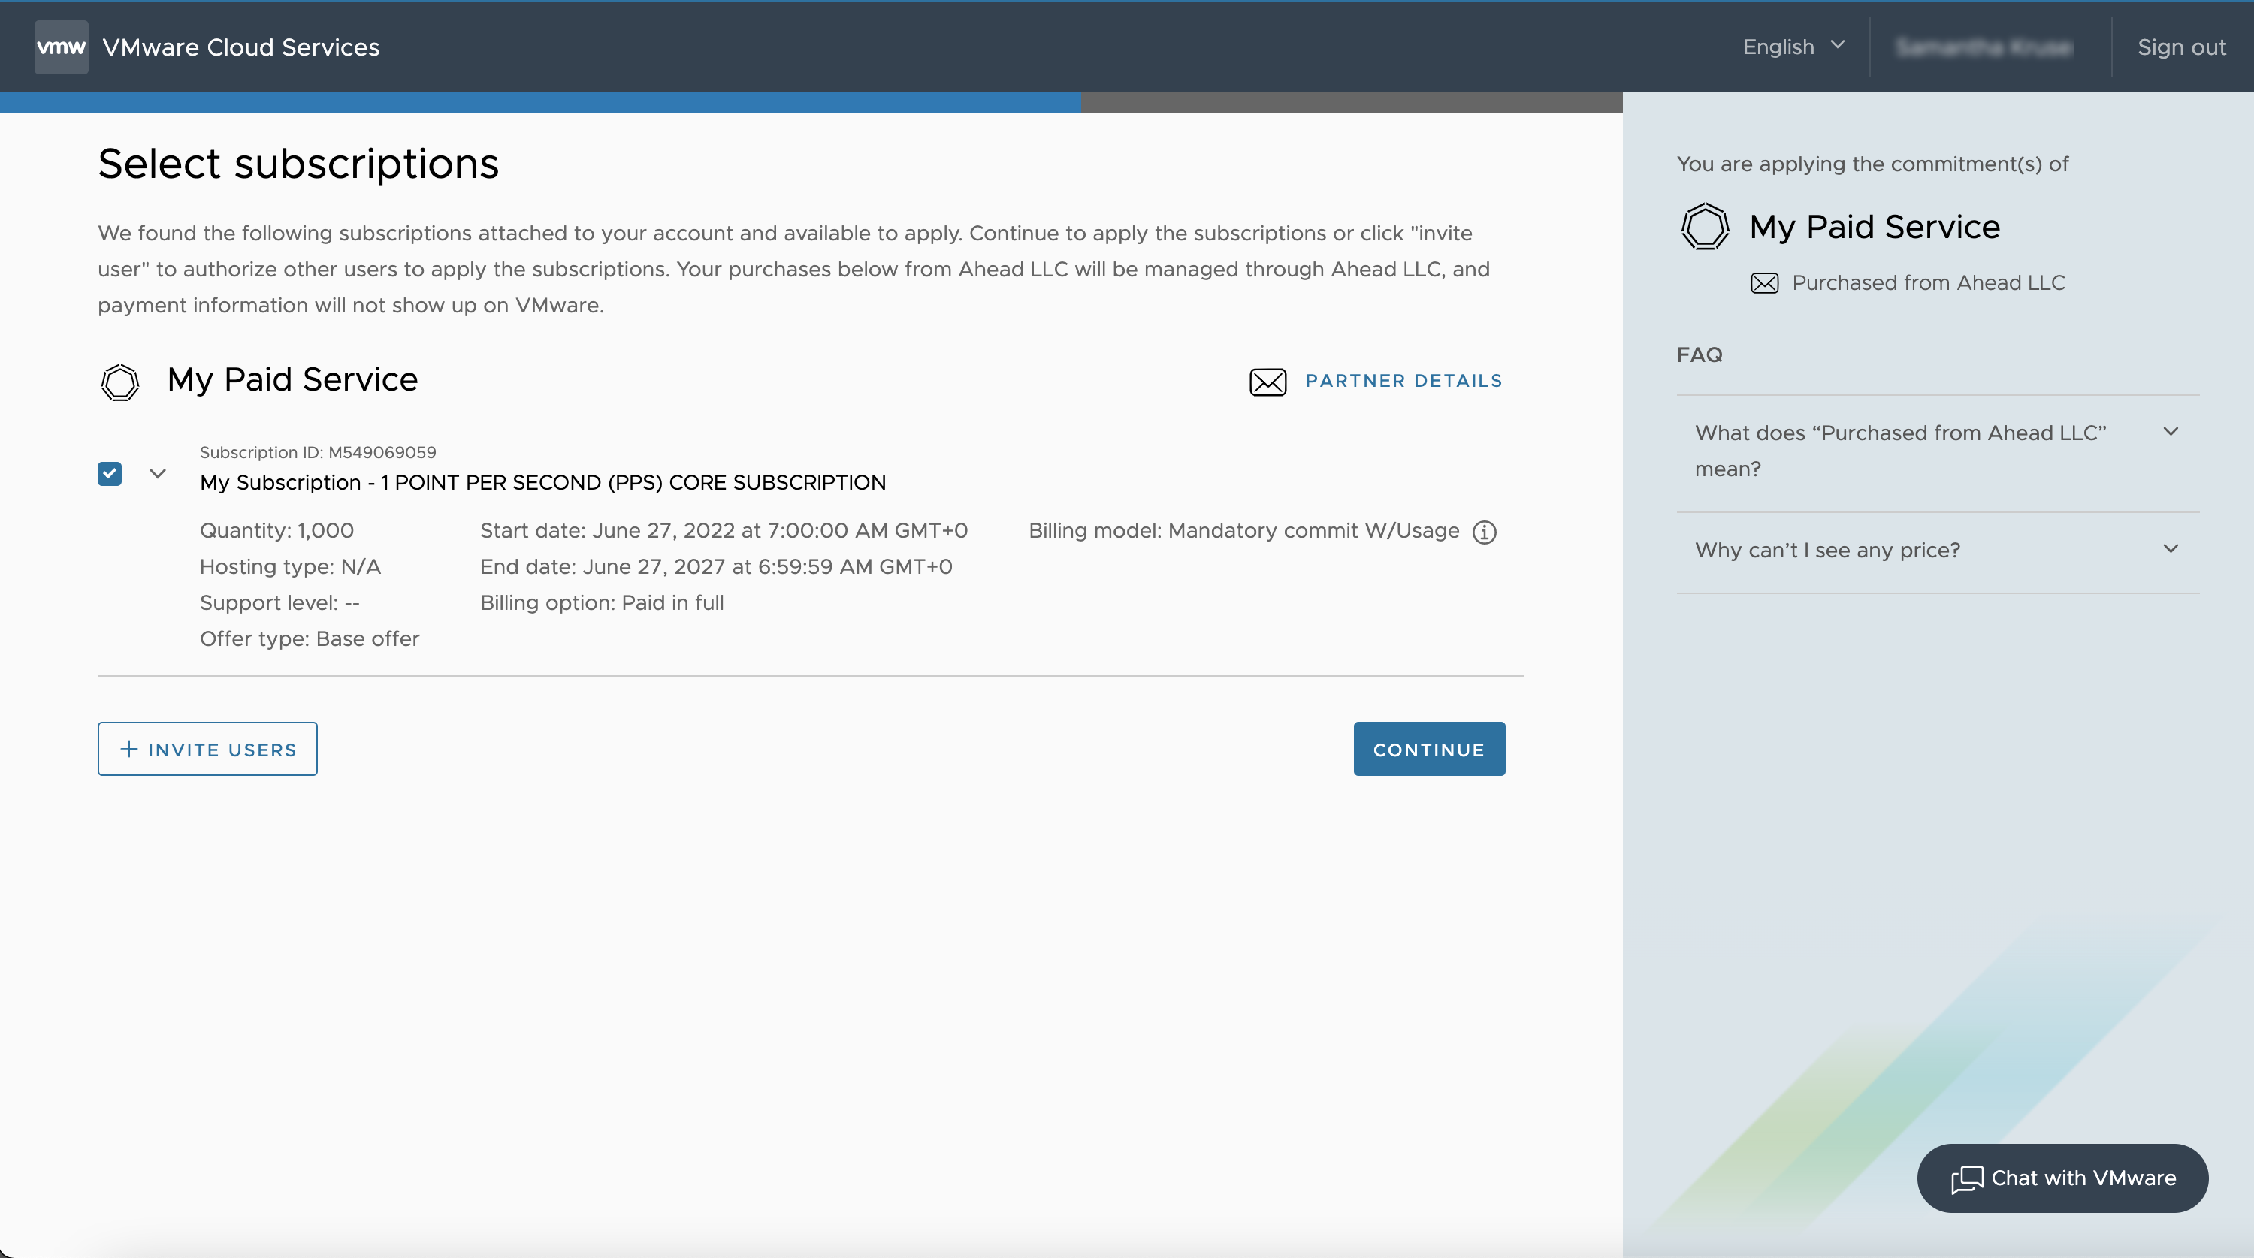This screenshot has width=2254, height=1258.
Task: Click the 'End date: June 27, 2027' text
Action: coord(716,566)
